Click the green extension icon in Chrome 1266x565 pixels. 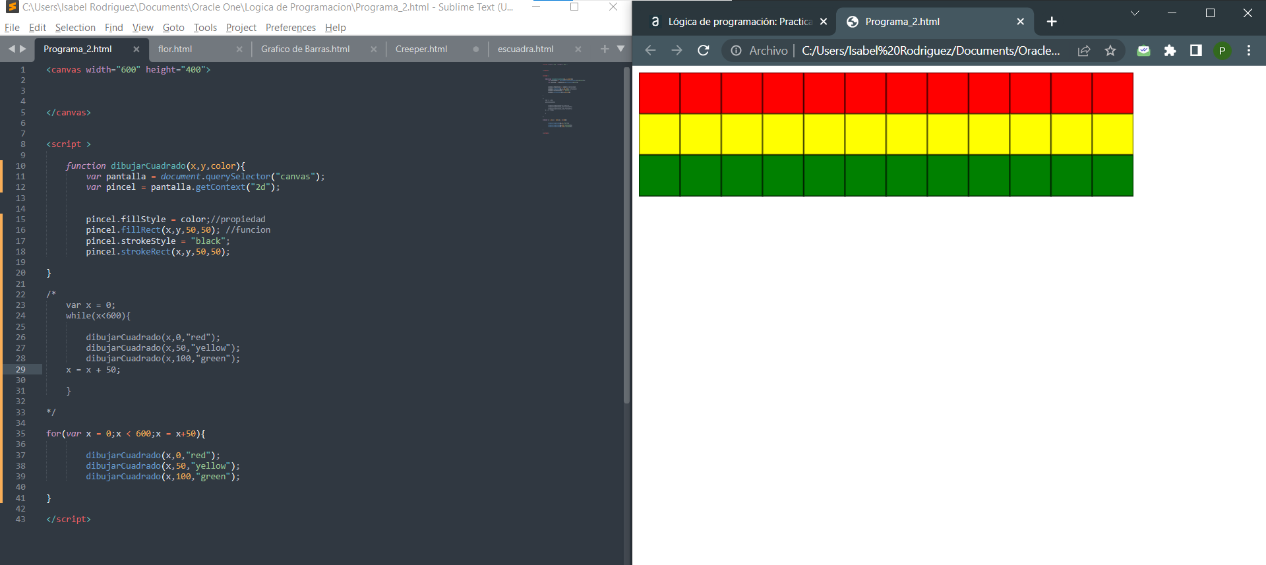pyautogui.click(x=1143, y=51)
